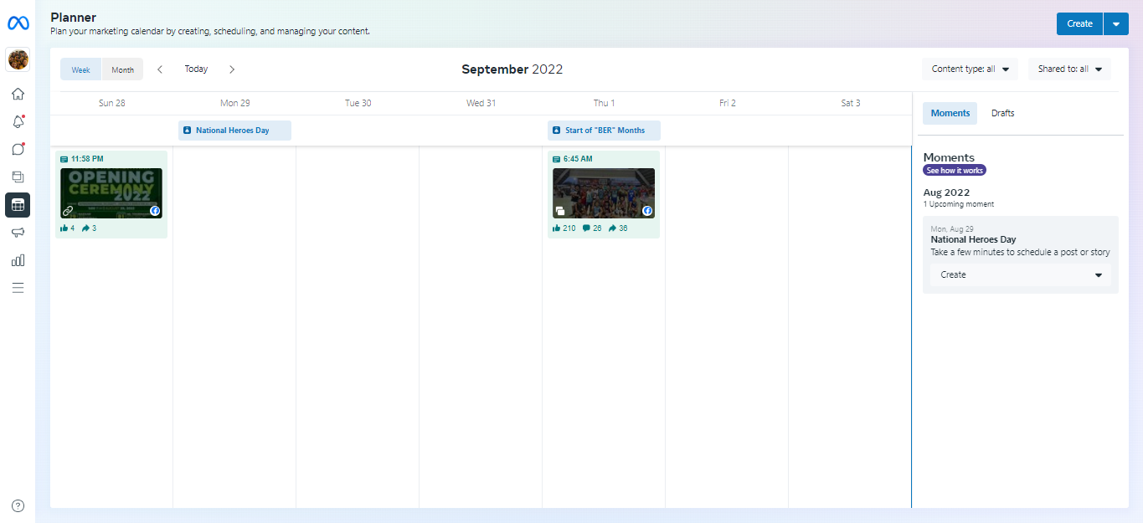Expand Create dropdown under National Heroes Day
Screen dimensions: 1143x523
click(x=1021, y=274)
